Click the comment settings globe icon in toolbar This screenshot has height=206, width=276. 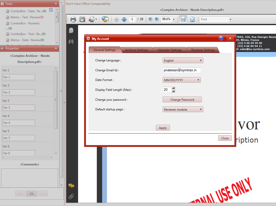click(105, 19)
